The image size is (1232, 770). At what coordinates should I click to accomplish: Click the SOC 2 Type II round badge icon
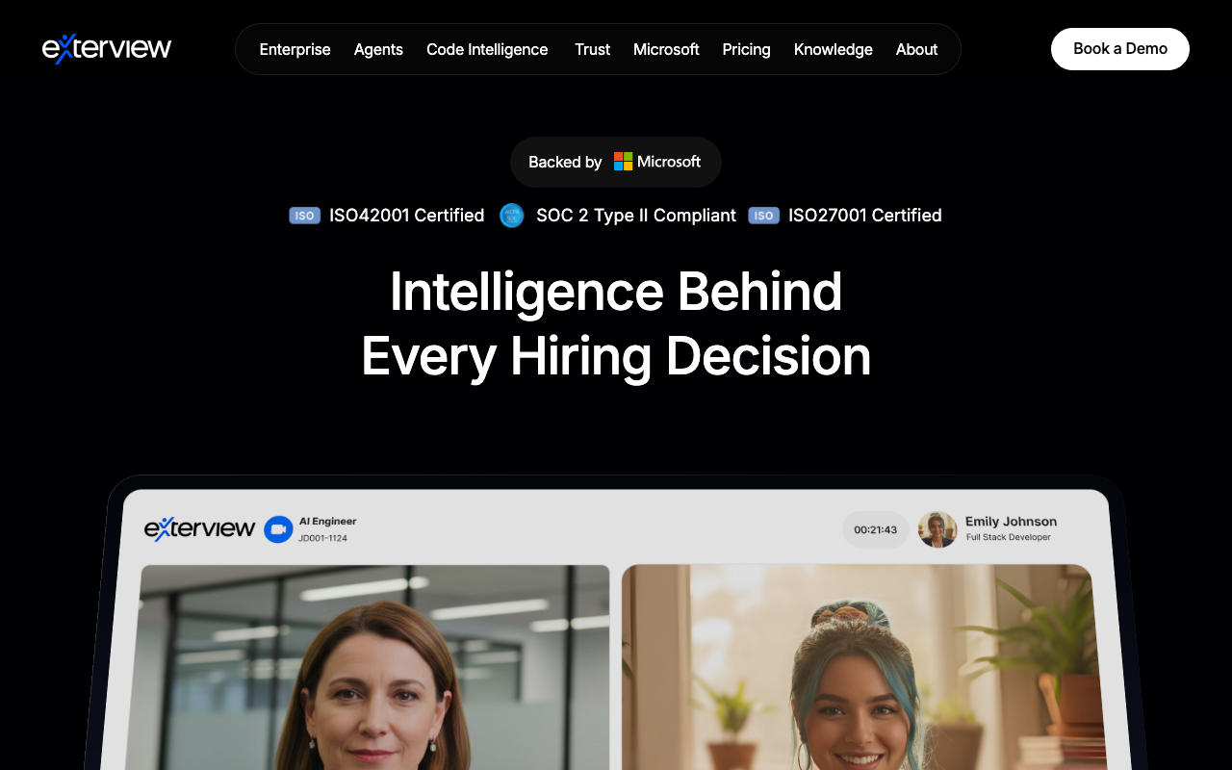click(x=512, y=216)
